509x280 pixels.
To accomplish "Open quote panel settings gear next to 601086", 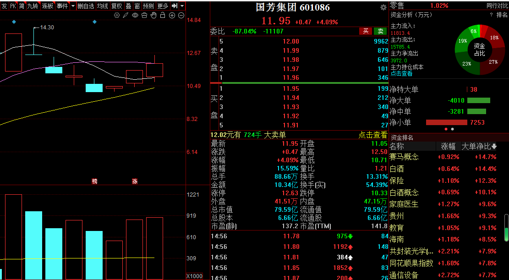I will tap(383, 7).
